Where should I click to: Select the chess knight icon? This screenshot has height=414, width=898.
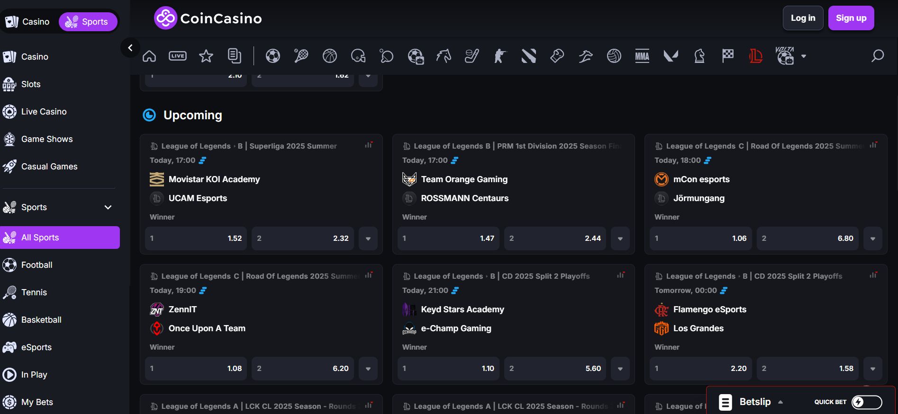point(699,56)
